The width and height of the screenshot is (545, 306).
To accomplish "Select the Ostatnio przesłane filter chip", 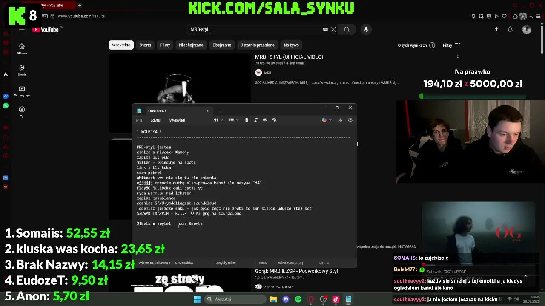I will coord(258,45).
